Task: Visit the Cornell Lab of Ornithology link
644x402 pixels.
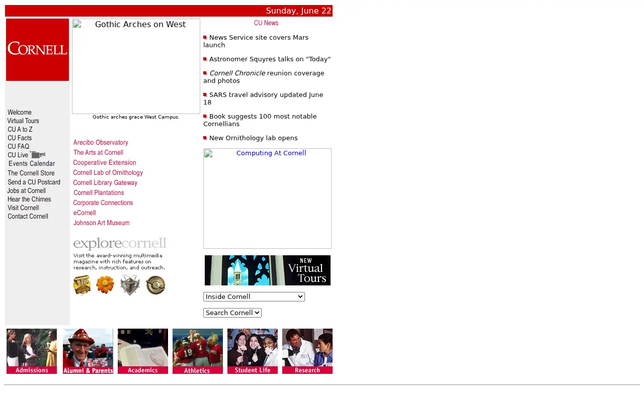Action: [x=108, y=173]
